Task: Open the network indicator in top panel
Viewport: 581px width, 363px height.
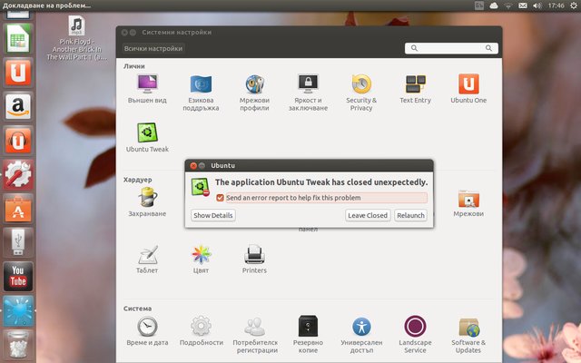Action: (508, 5)
